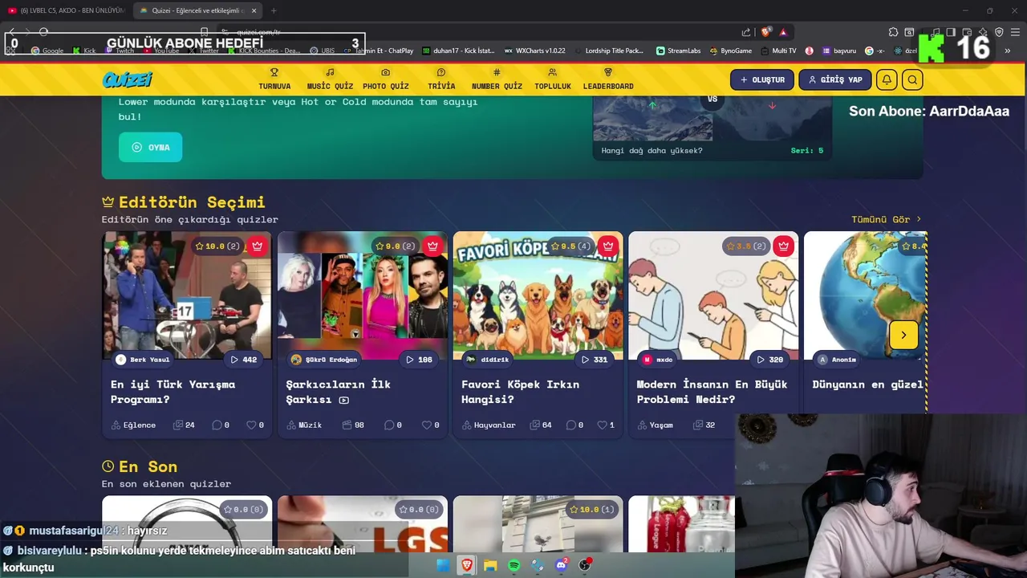Click the premium badge on the Modern İnsanın card
The image size is (1027, 578).
(784, 246)
